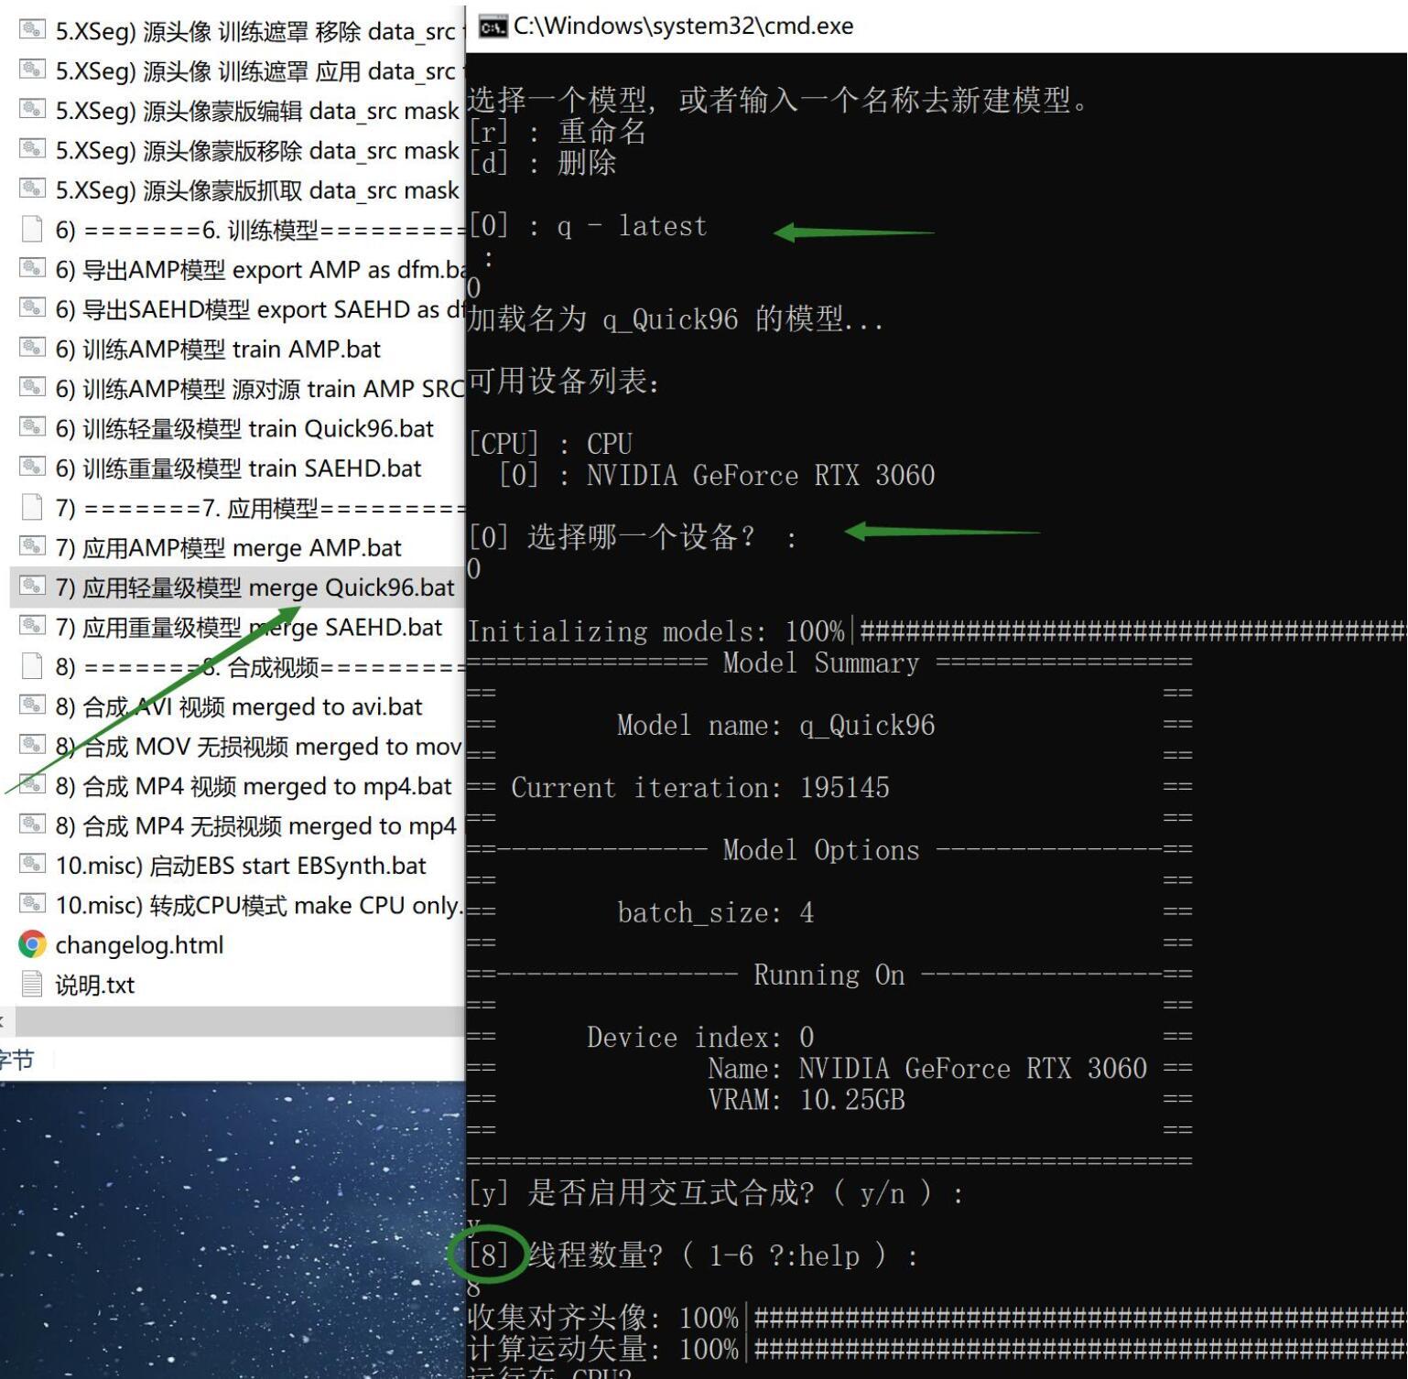
Task: Click console line 'Device index: 0'
Action: [700, 1037]
